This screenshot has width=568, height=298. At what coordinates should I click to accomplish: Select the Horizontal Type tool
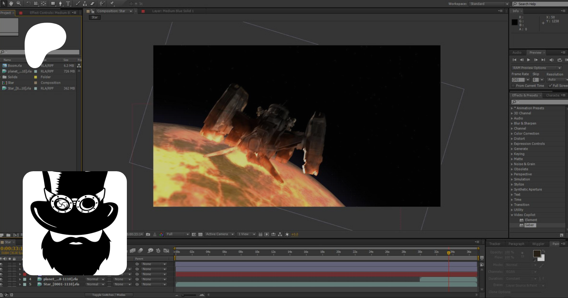[68, 3]
